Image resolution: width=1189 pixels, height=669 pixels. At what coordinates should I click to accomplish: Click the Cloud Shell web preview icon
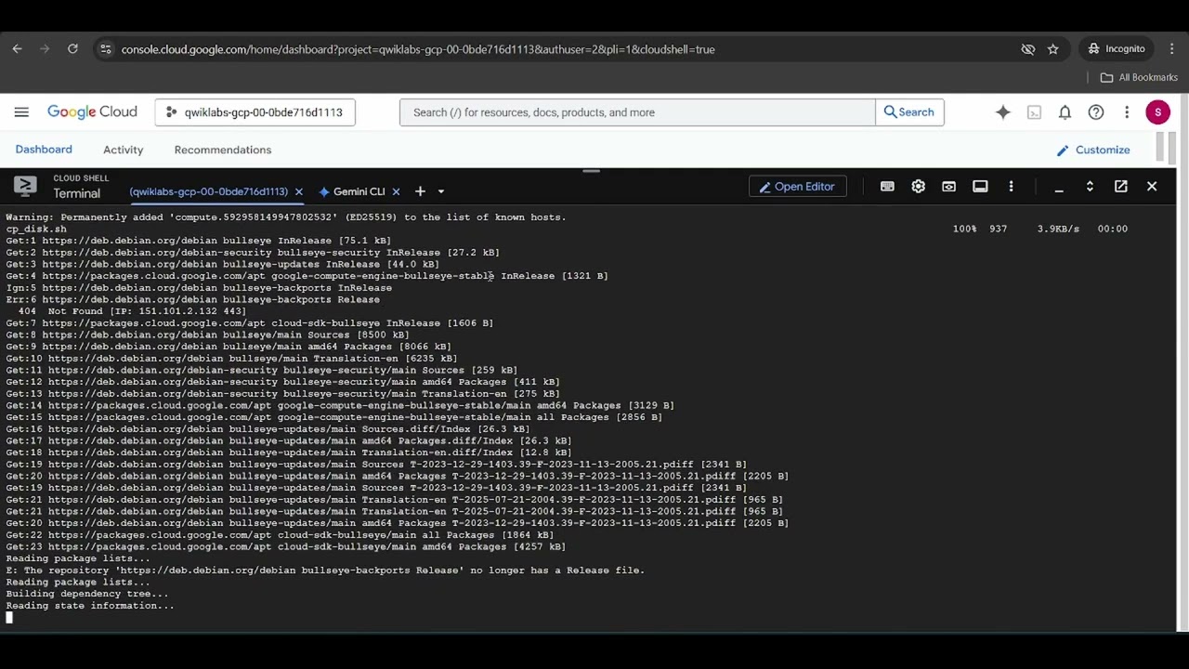948,187
